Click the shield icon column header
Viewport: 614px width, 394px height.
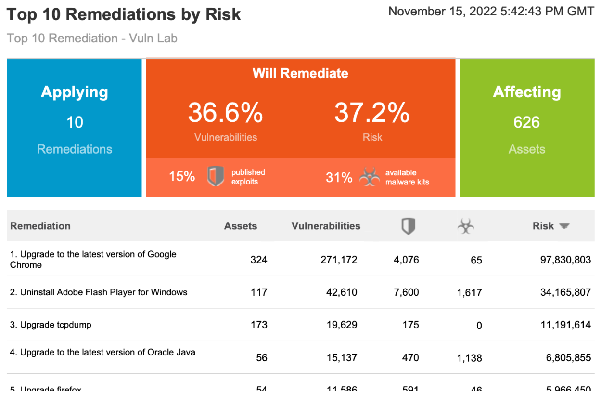tap(408, 226)
